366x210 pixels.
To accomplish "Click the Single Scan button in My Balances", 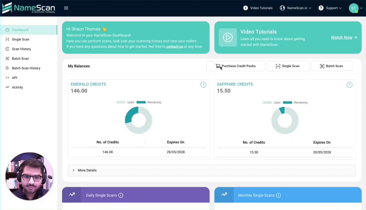I will coord(288,66).
